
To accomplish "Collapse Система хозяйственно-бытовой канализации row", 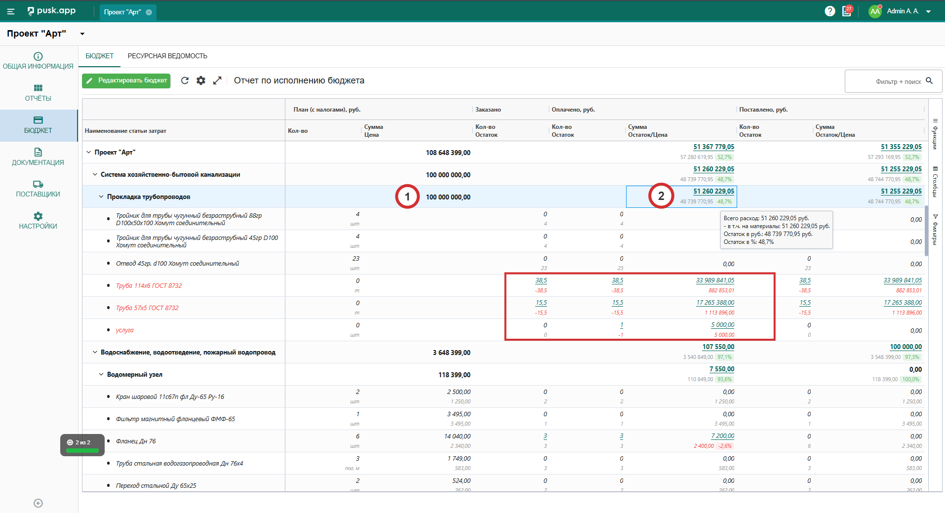I will 95,174.
